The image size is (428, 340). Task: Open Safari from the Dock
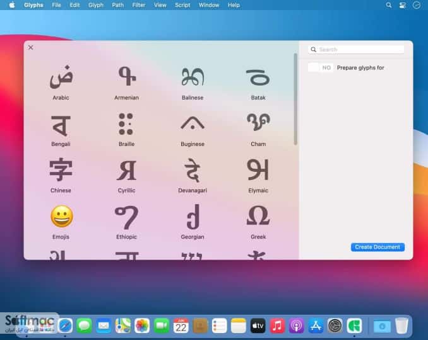click(65, 326)
